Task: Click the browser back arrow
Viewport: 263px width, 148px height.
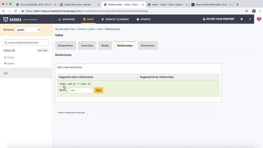Action: point(4,11)
